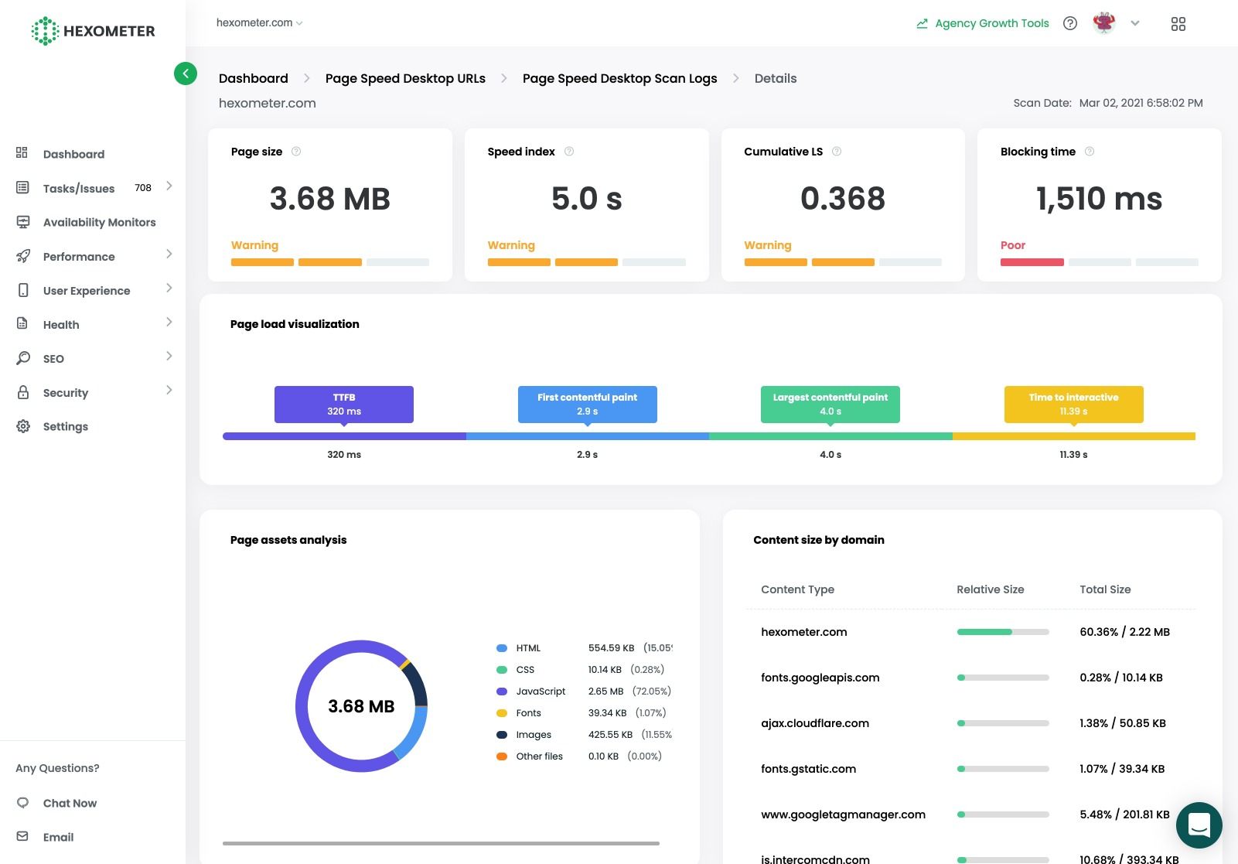Open the hexometer.com site selector dropdown
The height and width of the screenshot is (864, 1238).
tap(260, 23)
